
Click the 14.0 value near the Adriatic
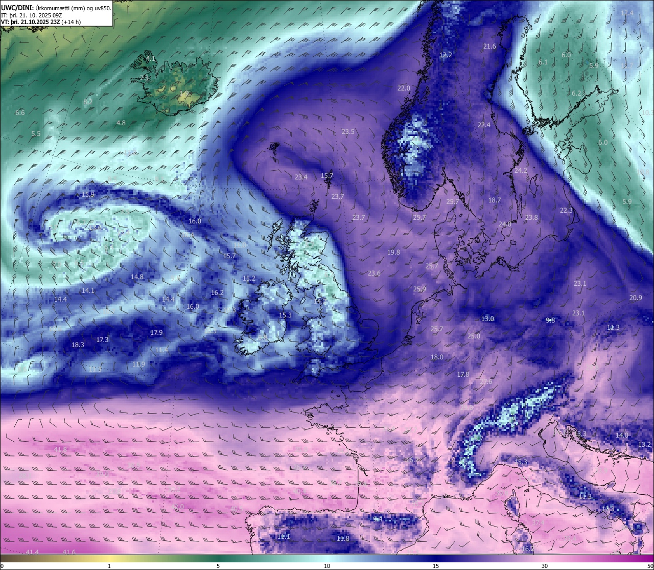point(622,436)
